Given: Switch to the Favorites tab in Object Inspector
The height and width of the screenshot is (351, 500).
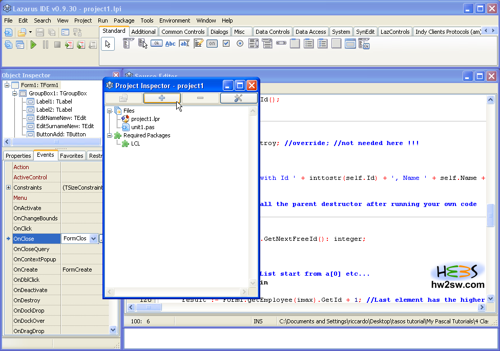Looking at the screenshot, I should (71, 156).
